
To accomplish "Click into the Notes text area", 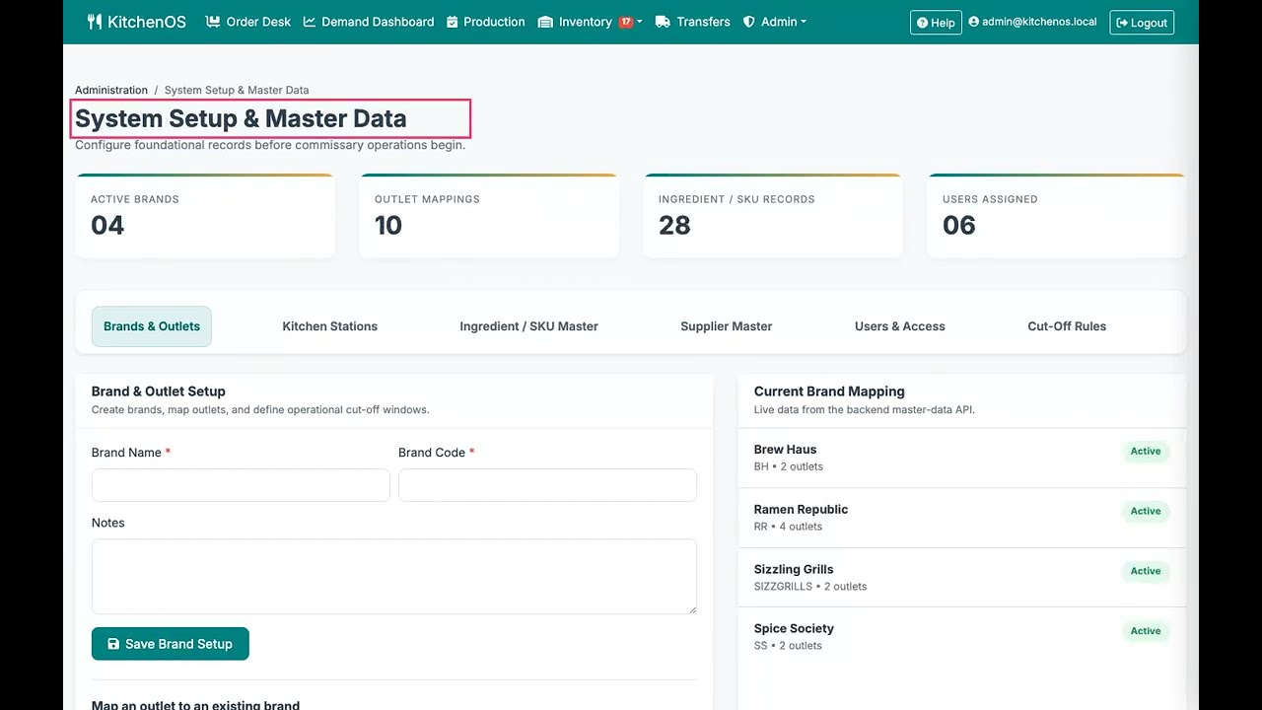I will click(394, 577).
